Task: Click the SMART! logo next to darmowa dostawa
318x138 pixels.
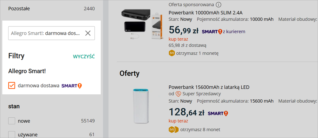Action: [72, 86]
